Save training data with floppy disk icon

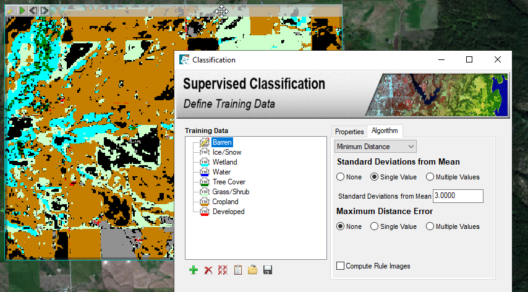tap(268, 270)
